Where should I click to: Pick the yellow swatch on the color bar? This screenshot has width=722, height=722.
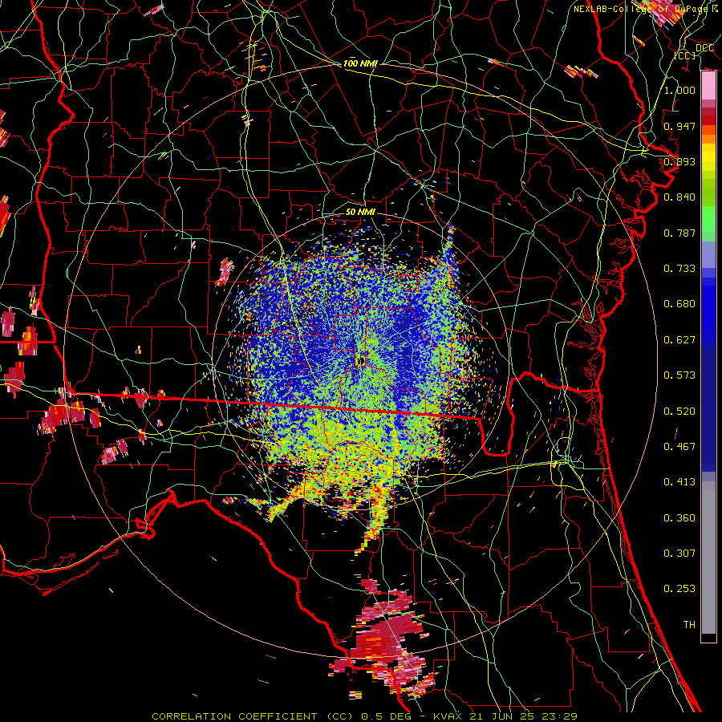click(708, 157)
